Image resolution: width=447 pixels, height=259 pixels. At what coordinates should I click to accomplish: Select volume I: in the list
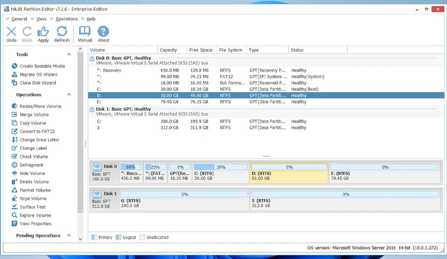(266, 127)
